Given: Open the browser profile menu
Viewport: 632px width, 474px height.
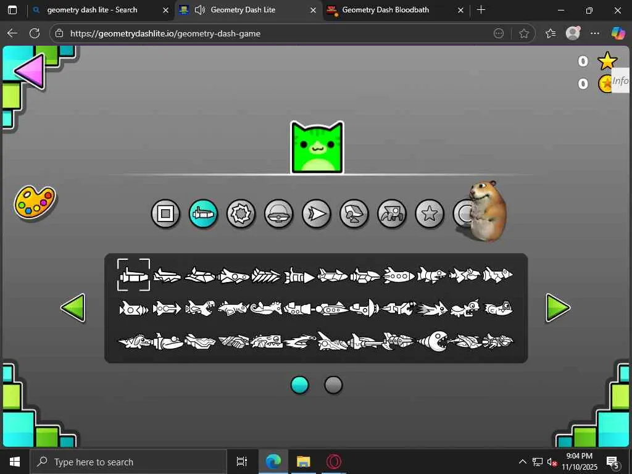Looking at the screenshot, I should coord(573,33).
